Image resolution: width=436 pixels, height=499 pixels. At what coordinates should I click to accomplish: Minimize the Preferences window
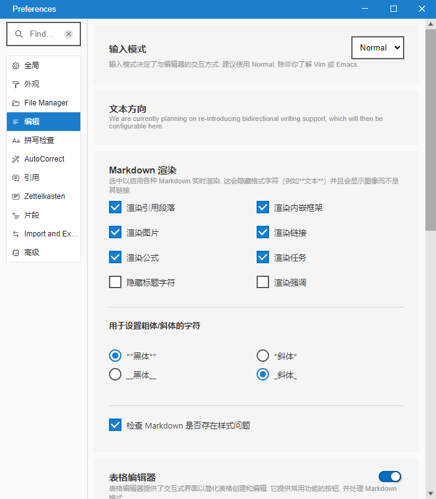point(365,9)
